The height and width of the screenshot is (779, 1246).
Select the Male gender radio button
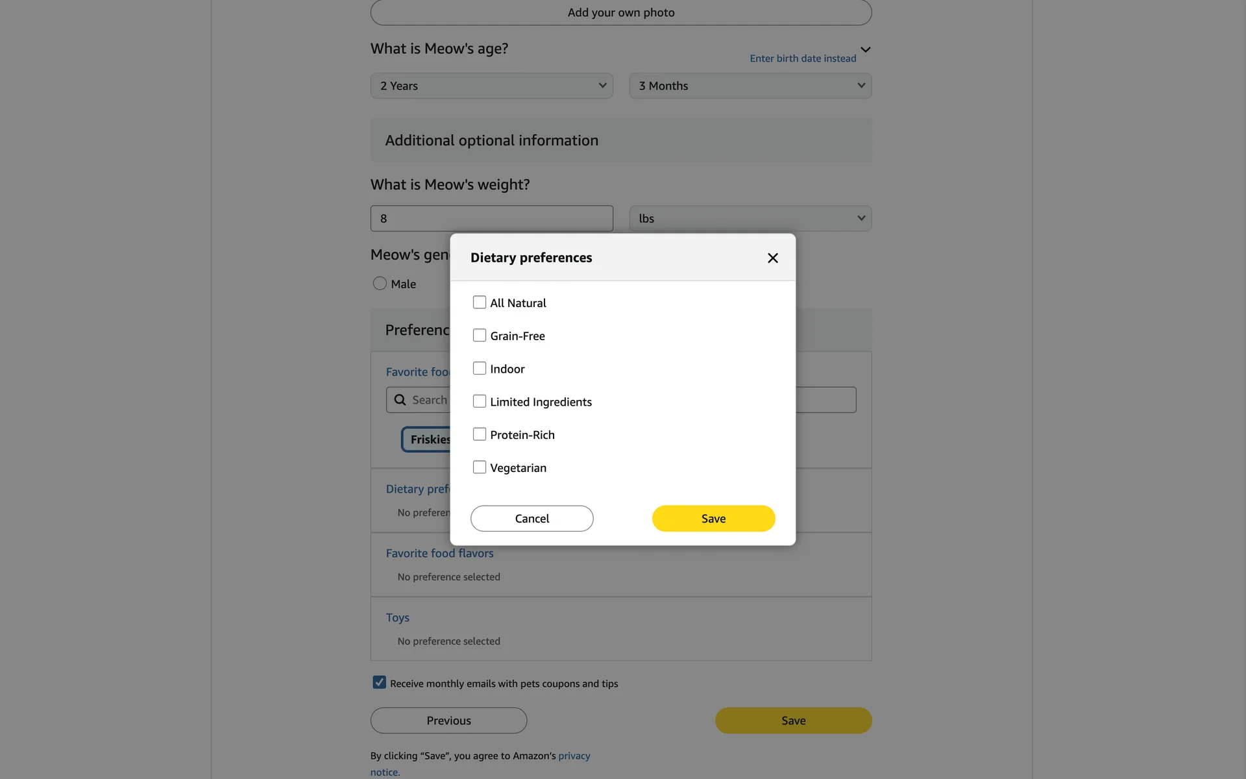pos(380,284)
